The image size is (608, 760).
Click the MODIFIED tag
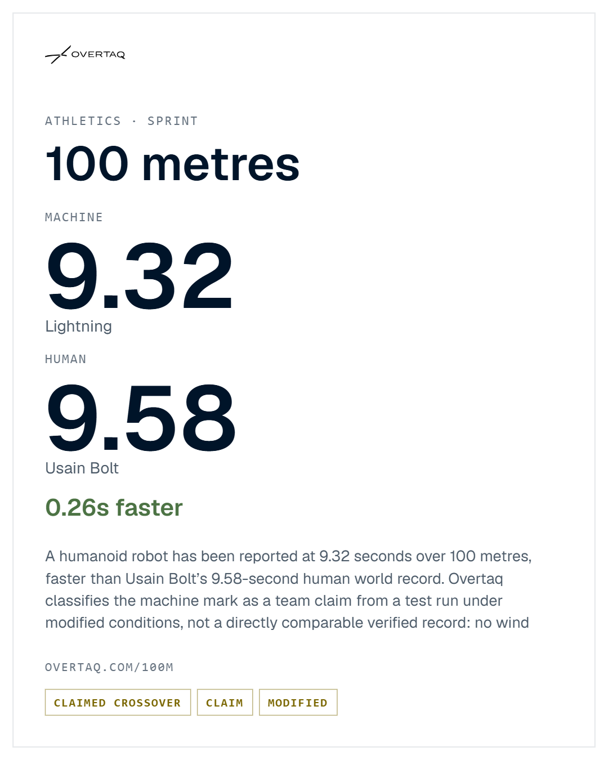point(298,703)
